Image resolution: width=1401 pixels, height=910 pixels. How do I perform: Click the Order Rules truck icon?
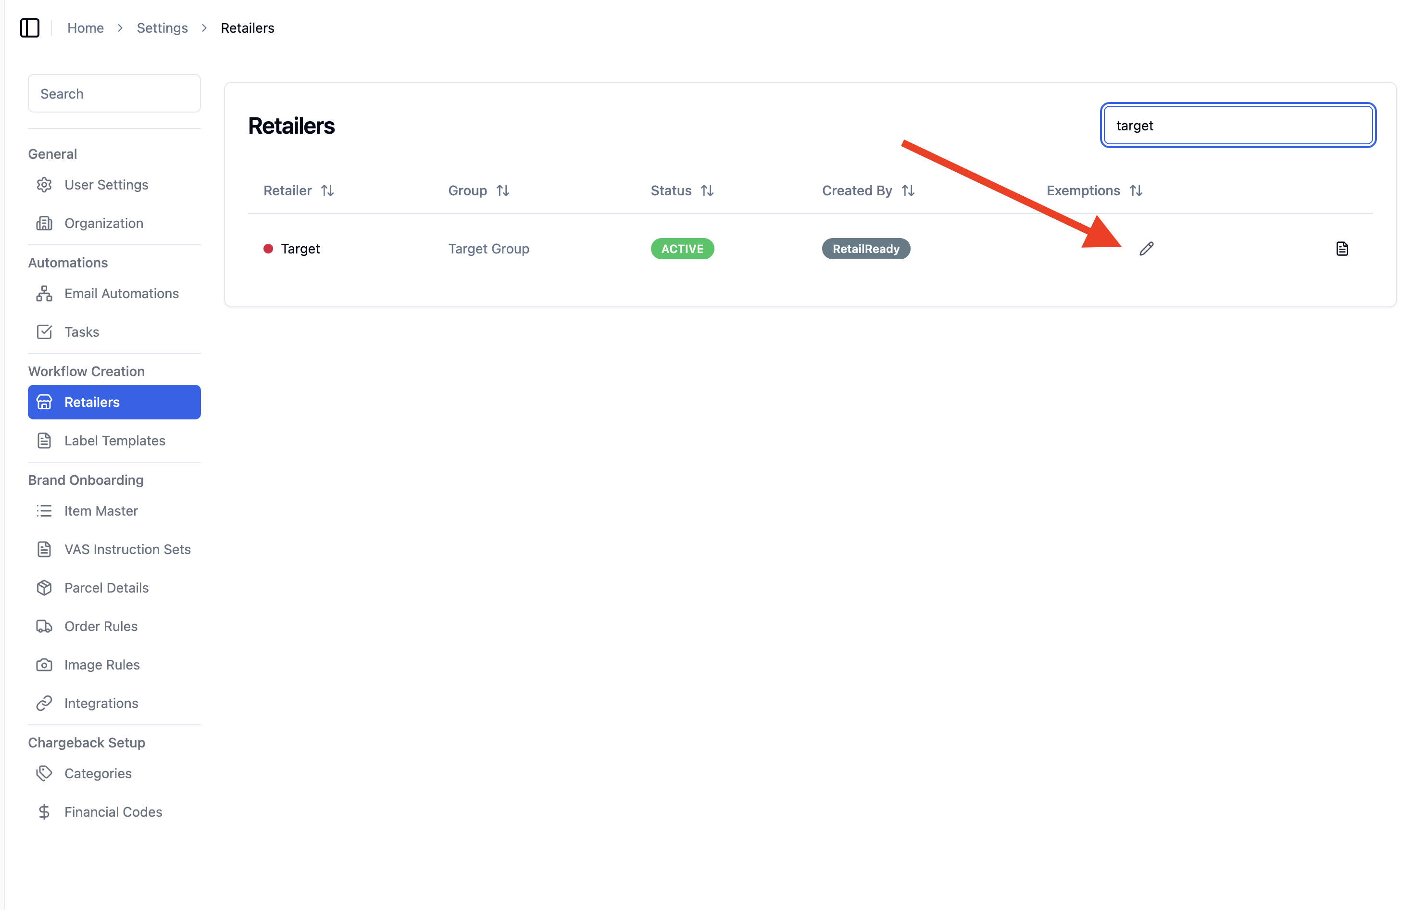44,626
